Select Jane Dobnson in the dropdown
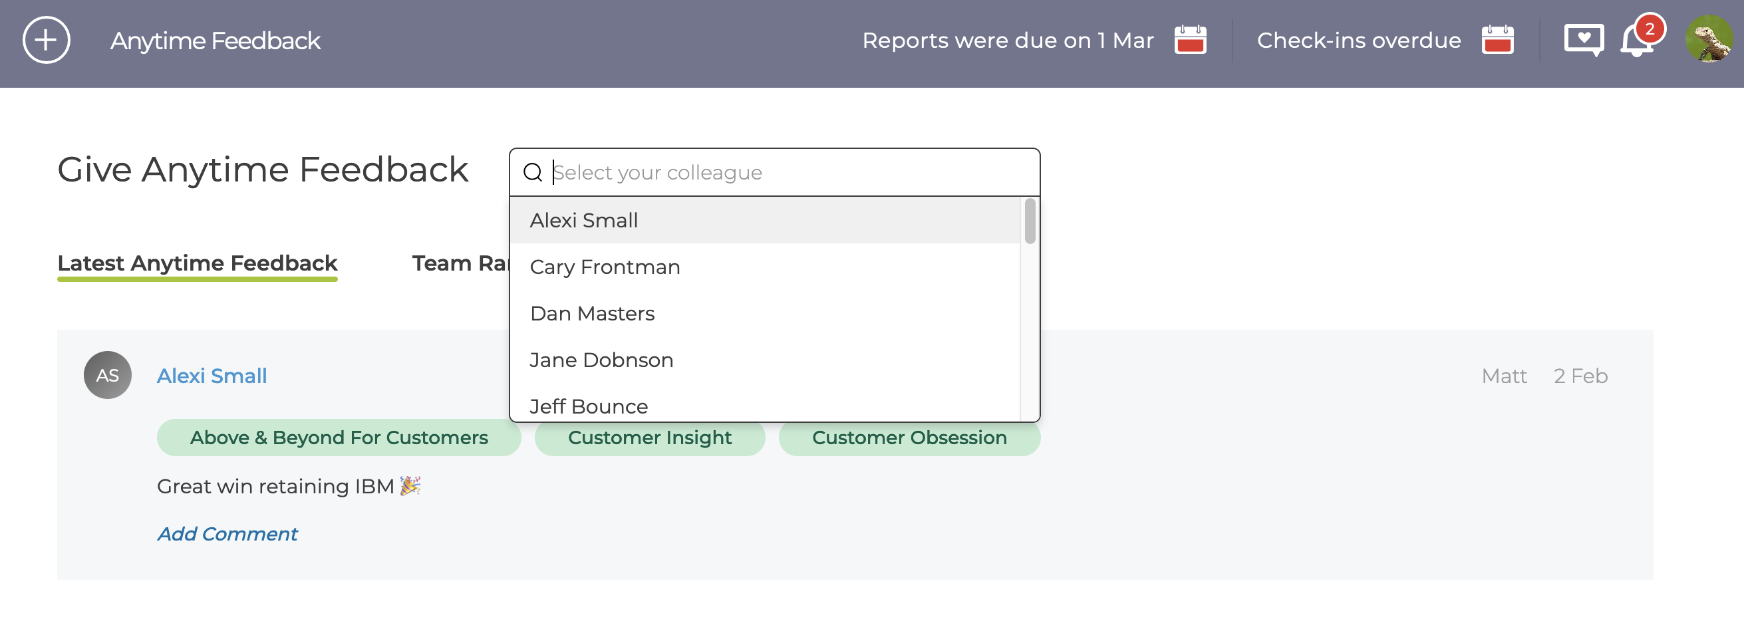Screen dimensions: 1744x617 [x=765, y=360]
